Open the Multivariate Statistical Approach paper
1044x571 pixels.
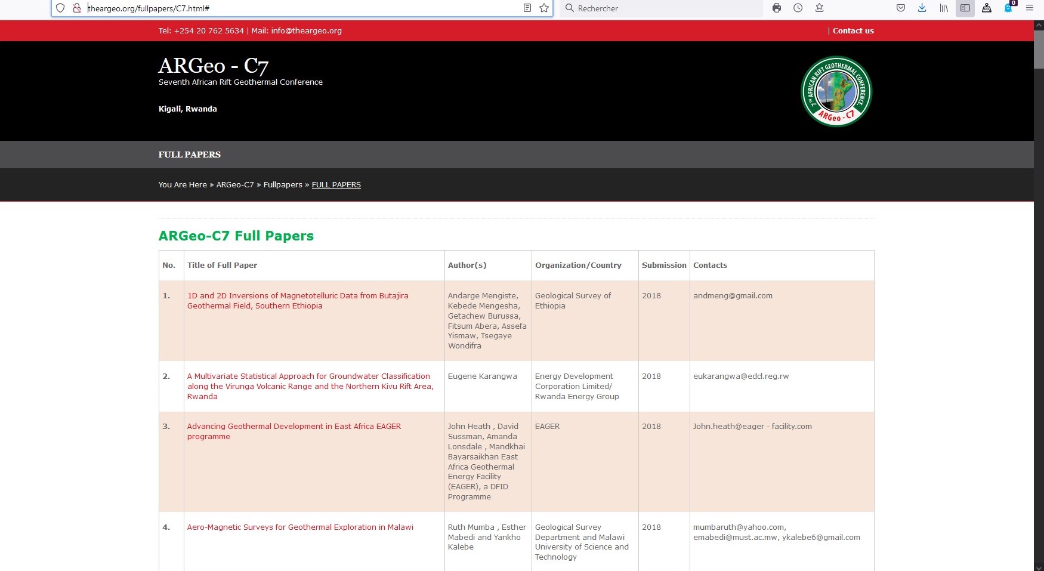(x=310, y=386)
